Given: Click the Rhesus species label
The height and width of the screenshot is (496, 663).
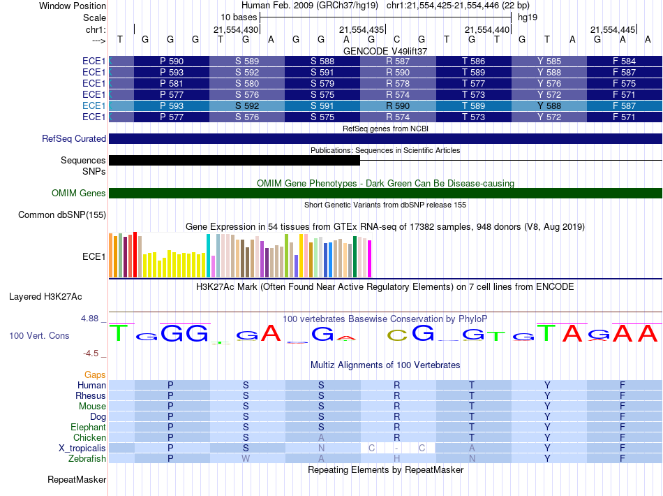Looking at the screenshot, I should (x=91, y=395).
